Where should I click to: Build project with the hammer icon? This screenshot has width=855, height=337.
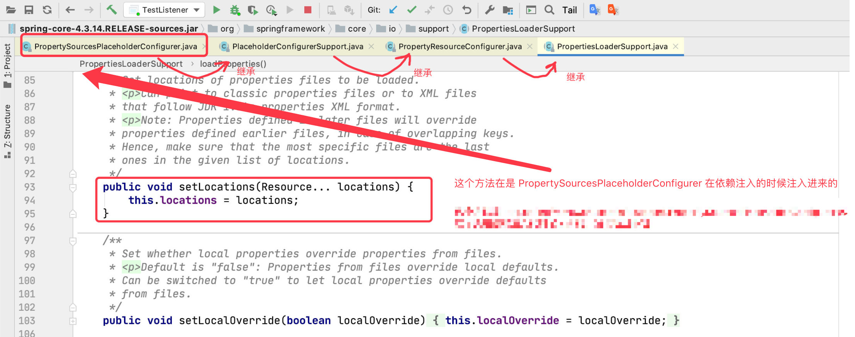click(112, 10)
